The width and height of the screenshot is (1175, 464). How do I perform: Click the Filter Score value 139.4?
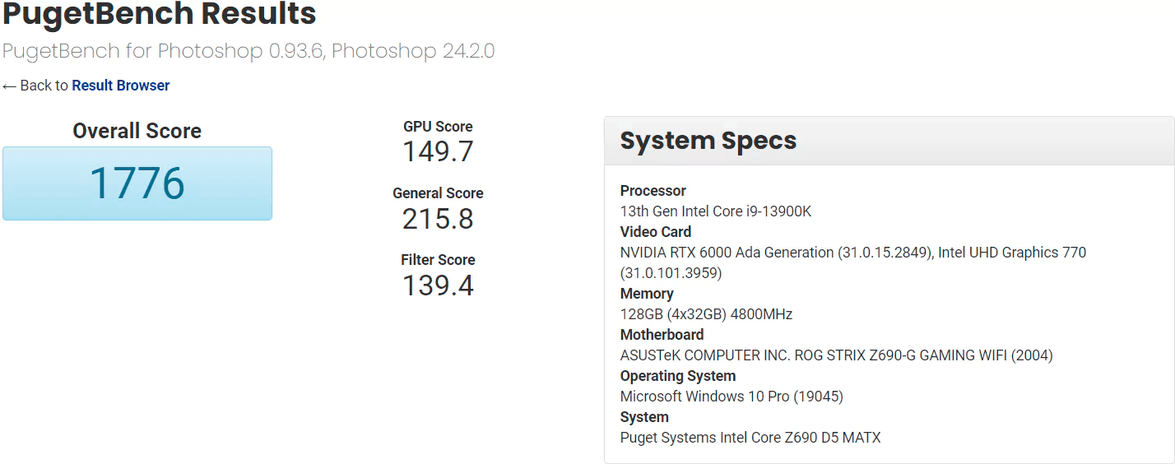(438, 285)
